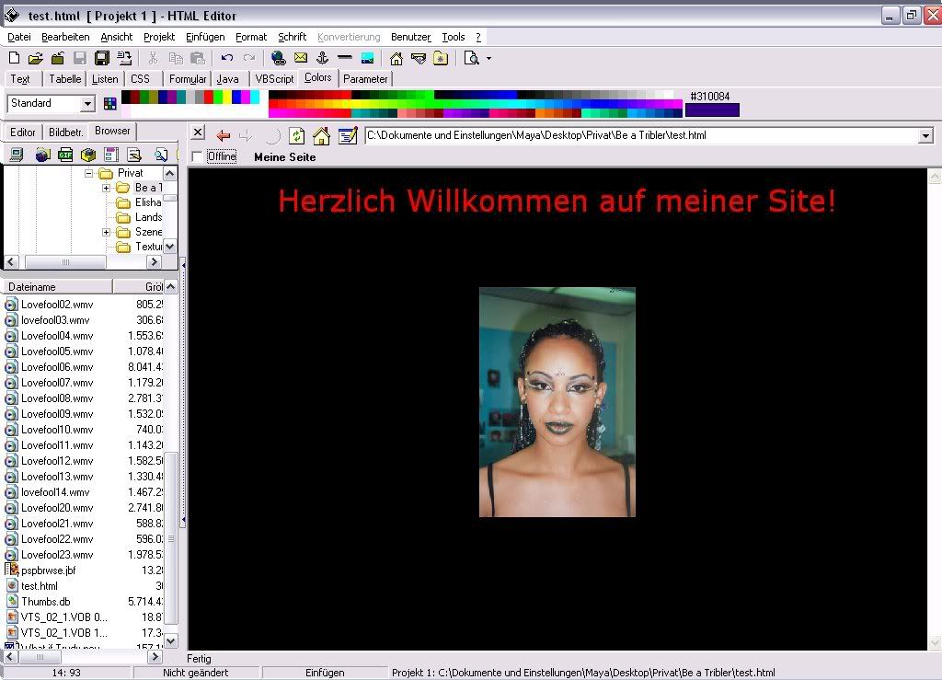This screenshot has width=942, height=680.
Task: Click the house icon in the browser bar
Action: pyautogui.click(x=321, y=136)
